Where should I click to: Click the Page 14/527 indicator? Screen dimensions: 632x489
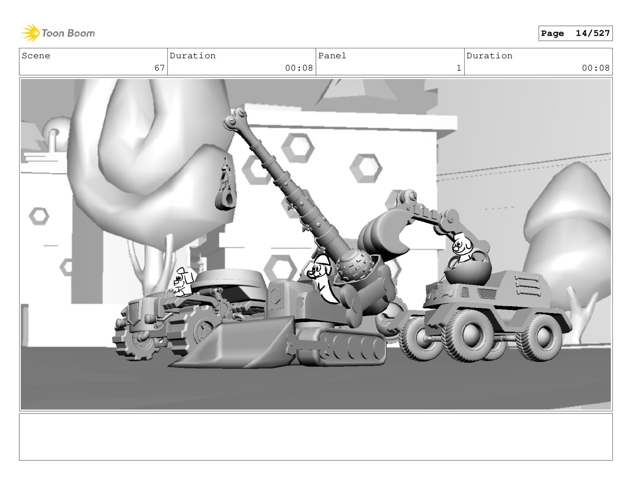coord(575,34)
